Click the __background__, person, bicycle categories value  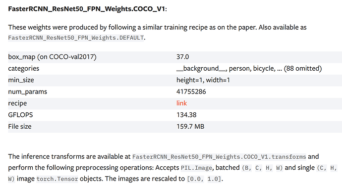[249, 69]
